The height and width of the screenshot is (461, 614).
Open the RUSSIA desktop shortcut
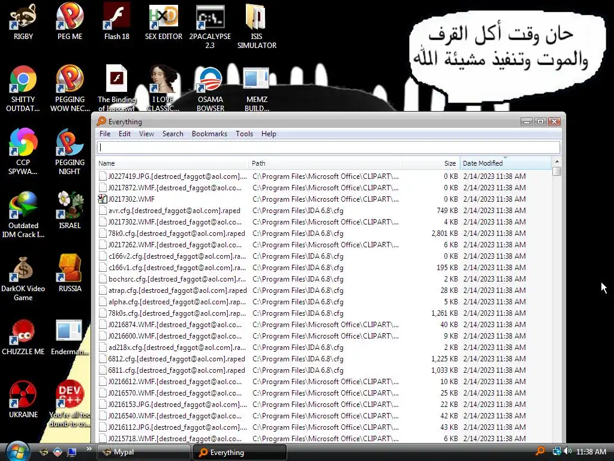click(x=70, y=273)
